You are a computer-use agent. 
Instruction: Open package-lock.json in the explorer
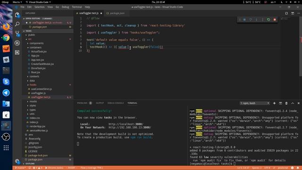pyautogui.click(x=38, y=155)
